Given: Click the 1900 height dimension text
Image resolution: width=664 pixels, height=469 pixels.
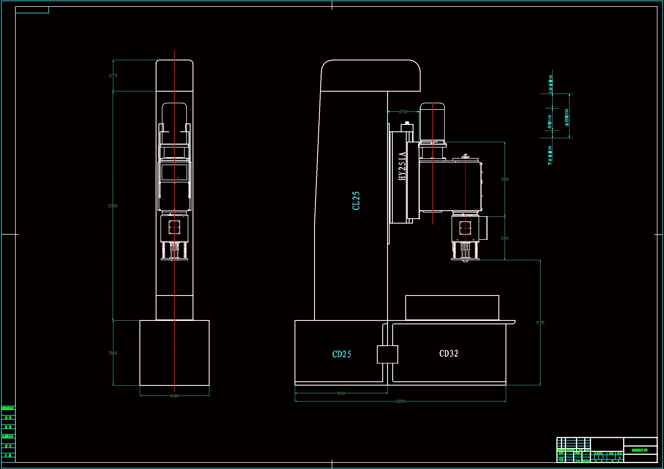Looking at the screenshot, I should (113, 206).
